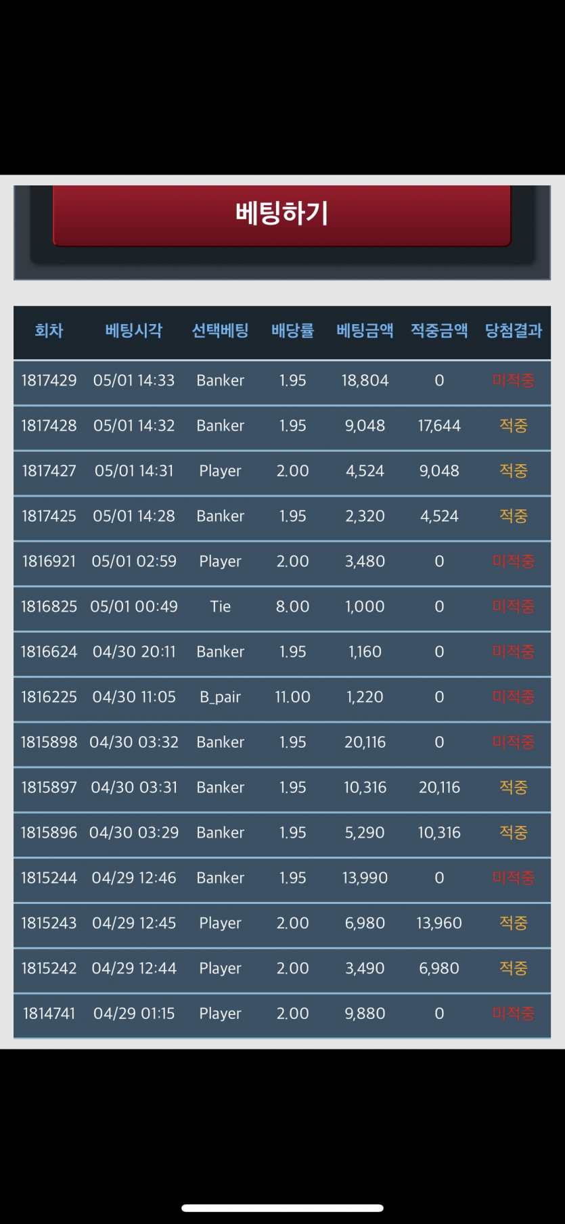The width and height of the screenshot is (565, 1224).
Task: Click the 회차 column header
Action: [49, 331]
